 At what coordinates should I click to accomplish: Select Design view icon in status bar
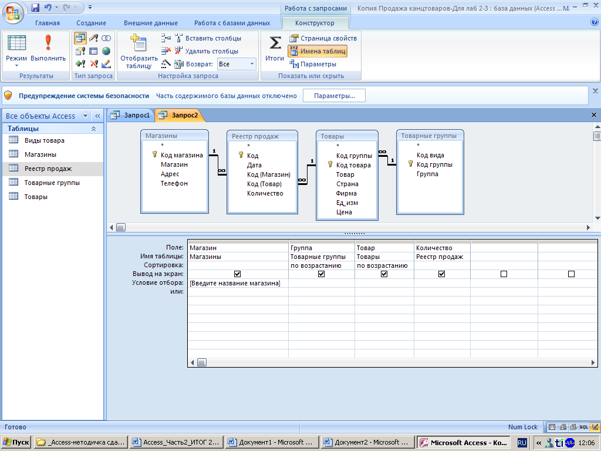[595, 427]
